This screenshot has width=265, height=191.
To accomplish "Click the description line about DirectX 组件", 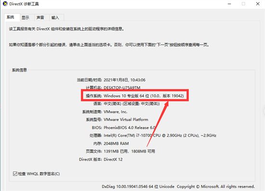I will tap(66, 29).
